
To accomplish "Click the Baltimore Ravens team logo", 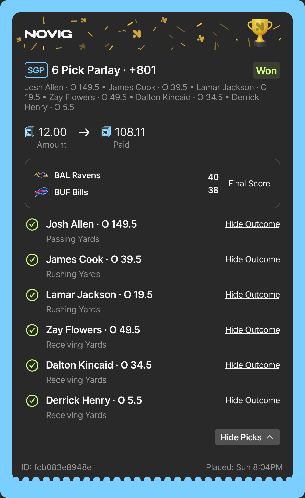I will point(41,175).
